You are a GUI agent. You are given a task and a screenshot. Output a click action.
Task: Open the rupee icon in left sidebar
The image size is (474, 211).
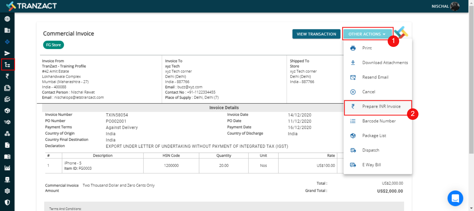(x=7, y=76)
